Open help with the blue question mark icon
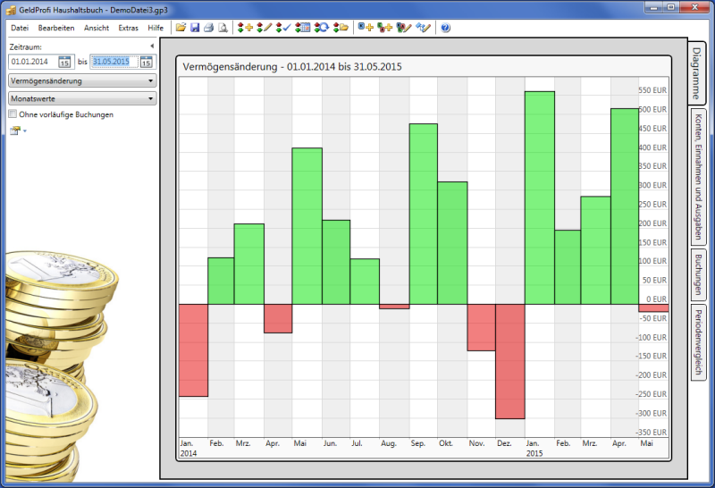Screen dimensions: 715x488 click(445, 28)
